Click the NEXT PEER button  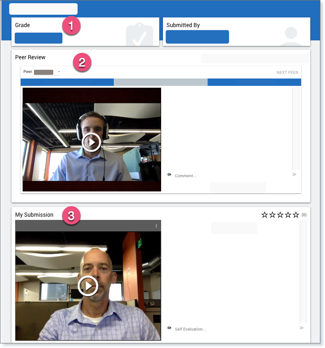[287, 73]
